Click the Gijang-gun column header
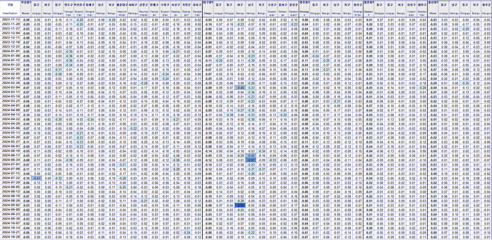The image size is (492, 240). click(x=186, y=10)
